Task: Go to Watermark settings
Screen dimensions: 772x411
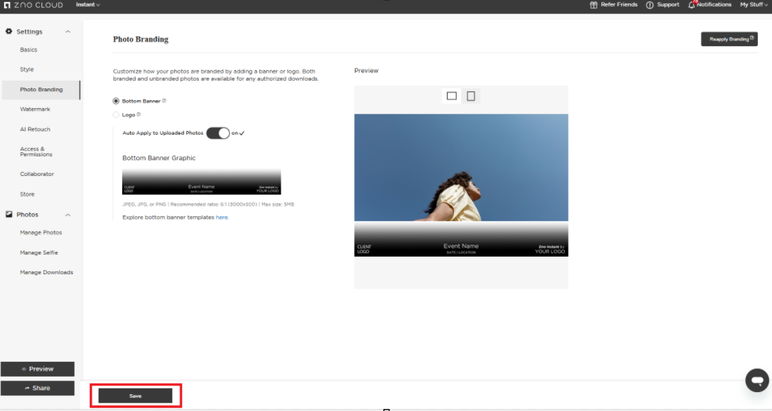Action: pyautogui.click(x=35, y=109)
